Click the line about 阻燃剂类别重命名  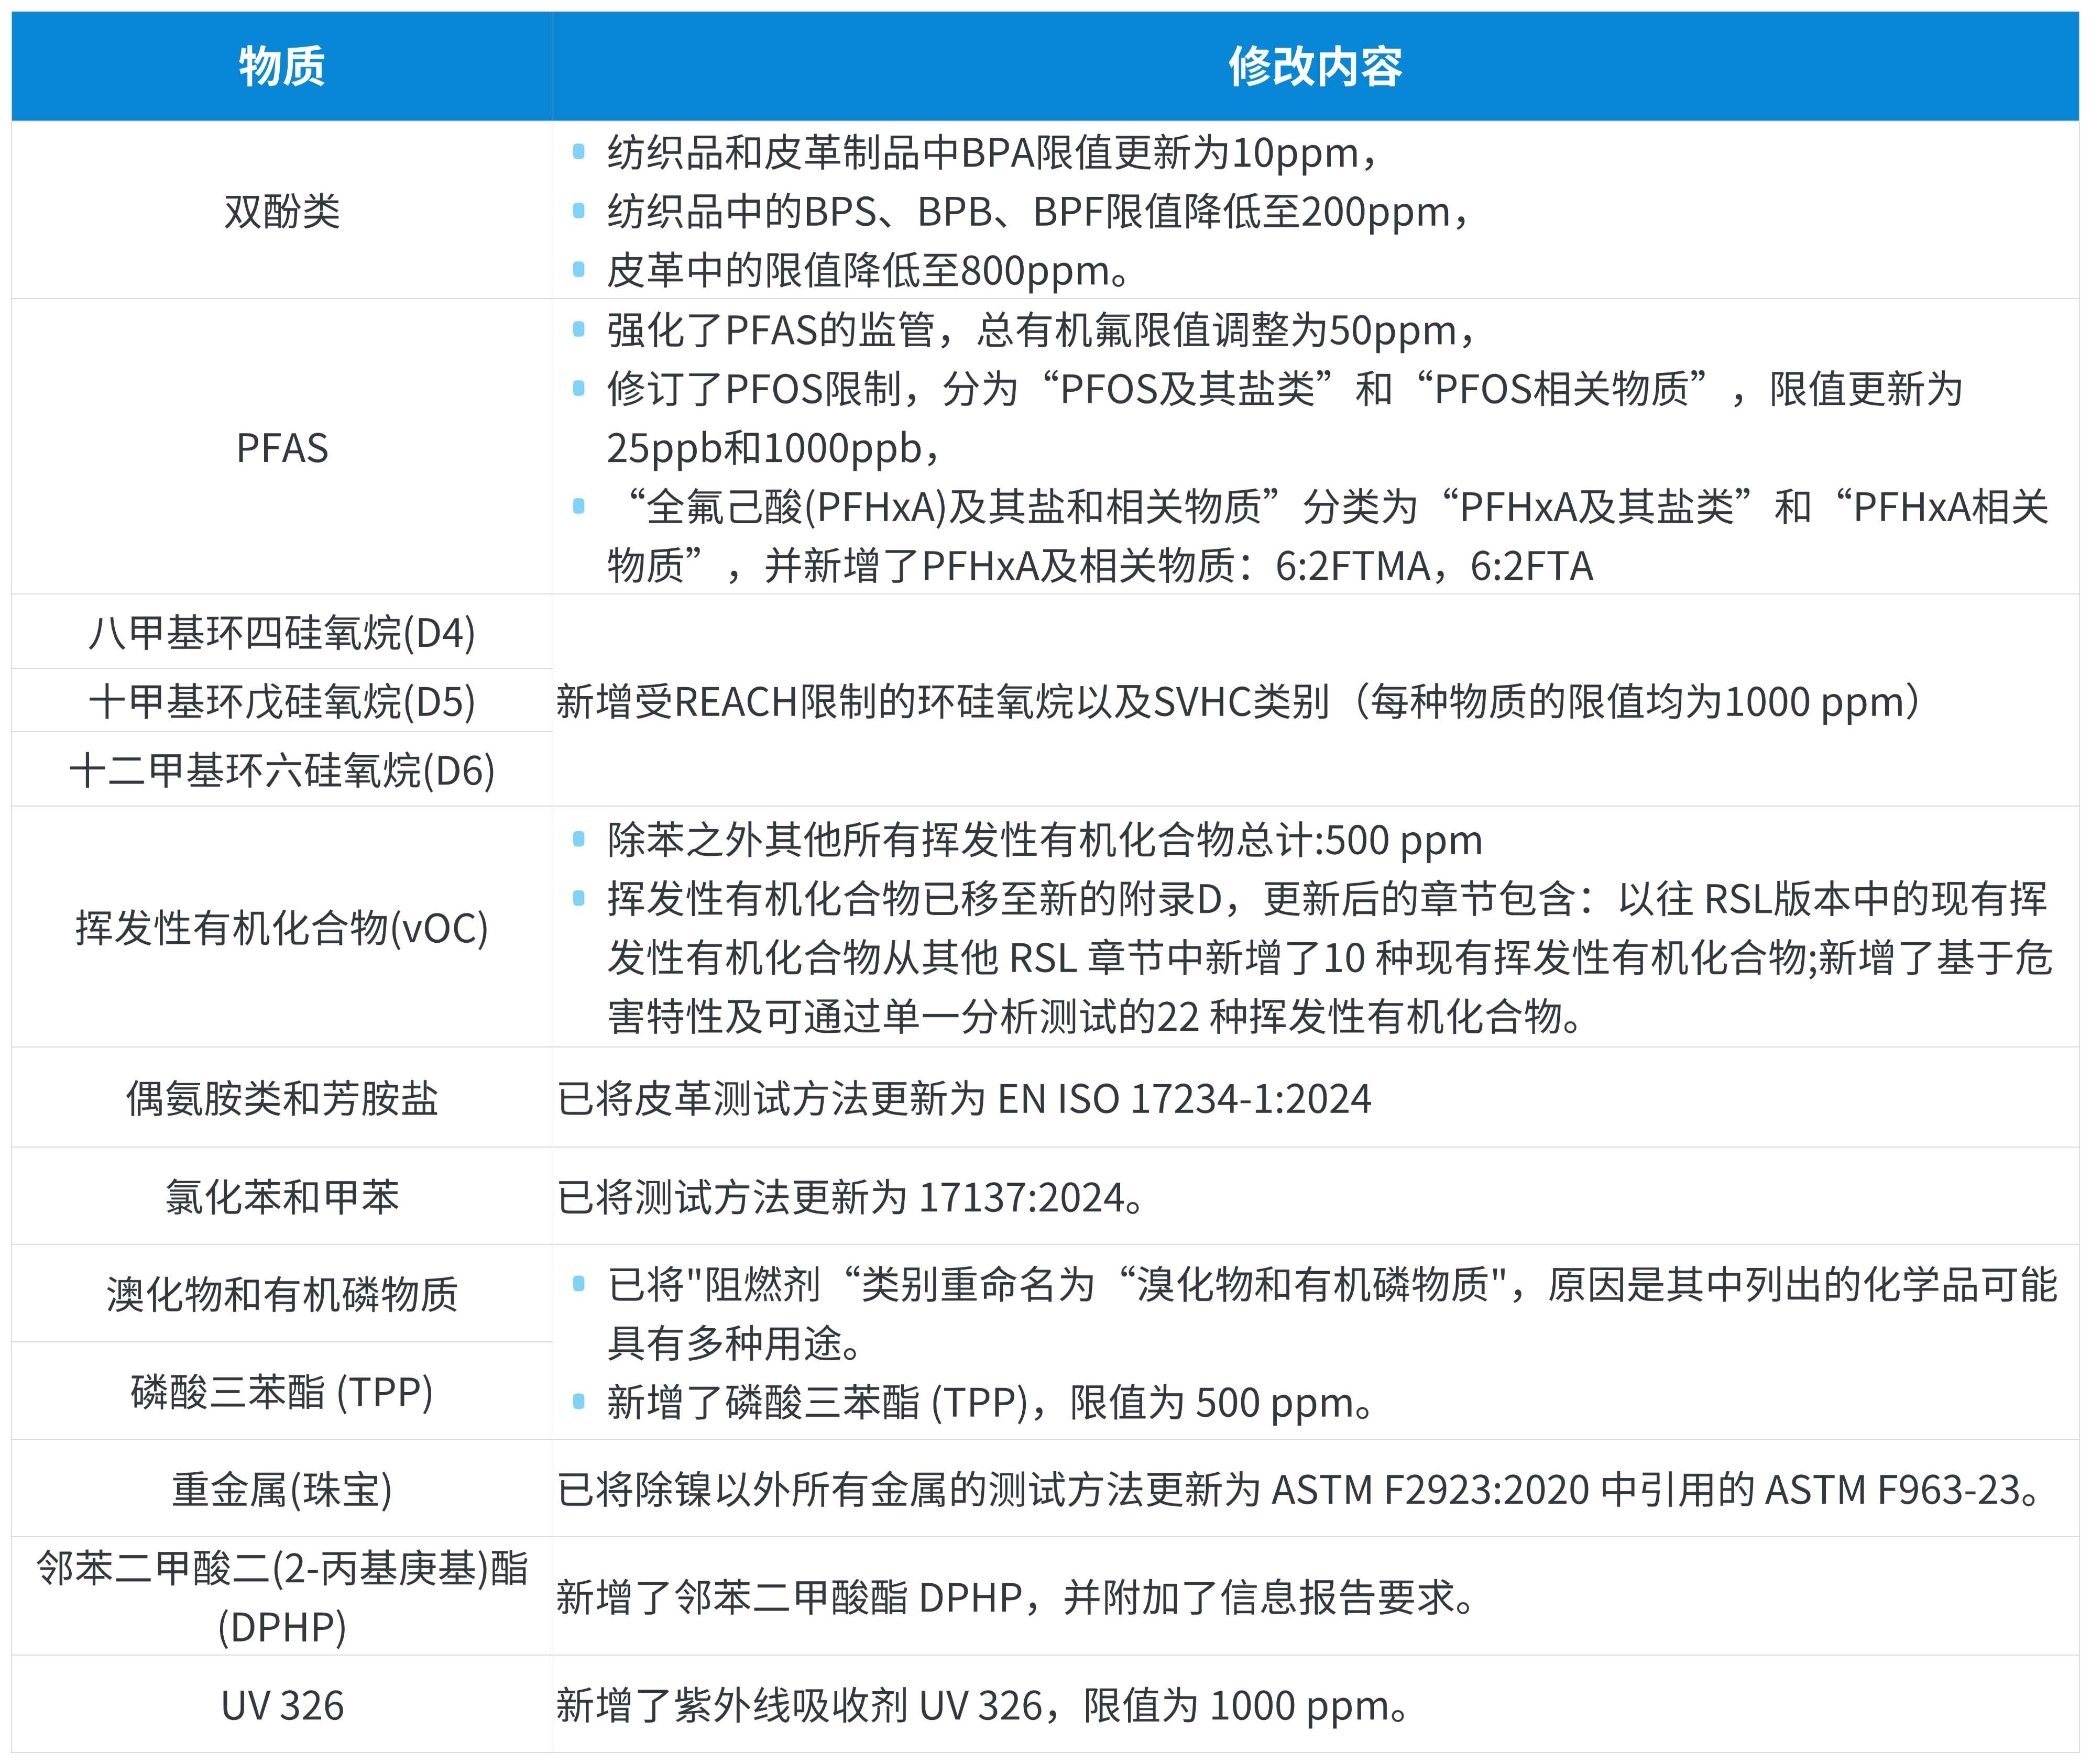[1332, 1285]
